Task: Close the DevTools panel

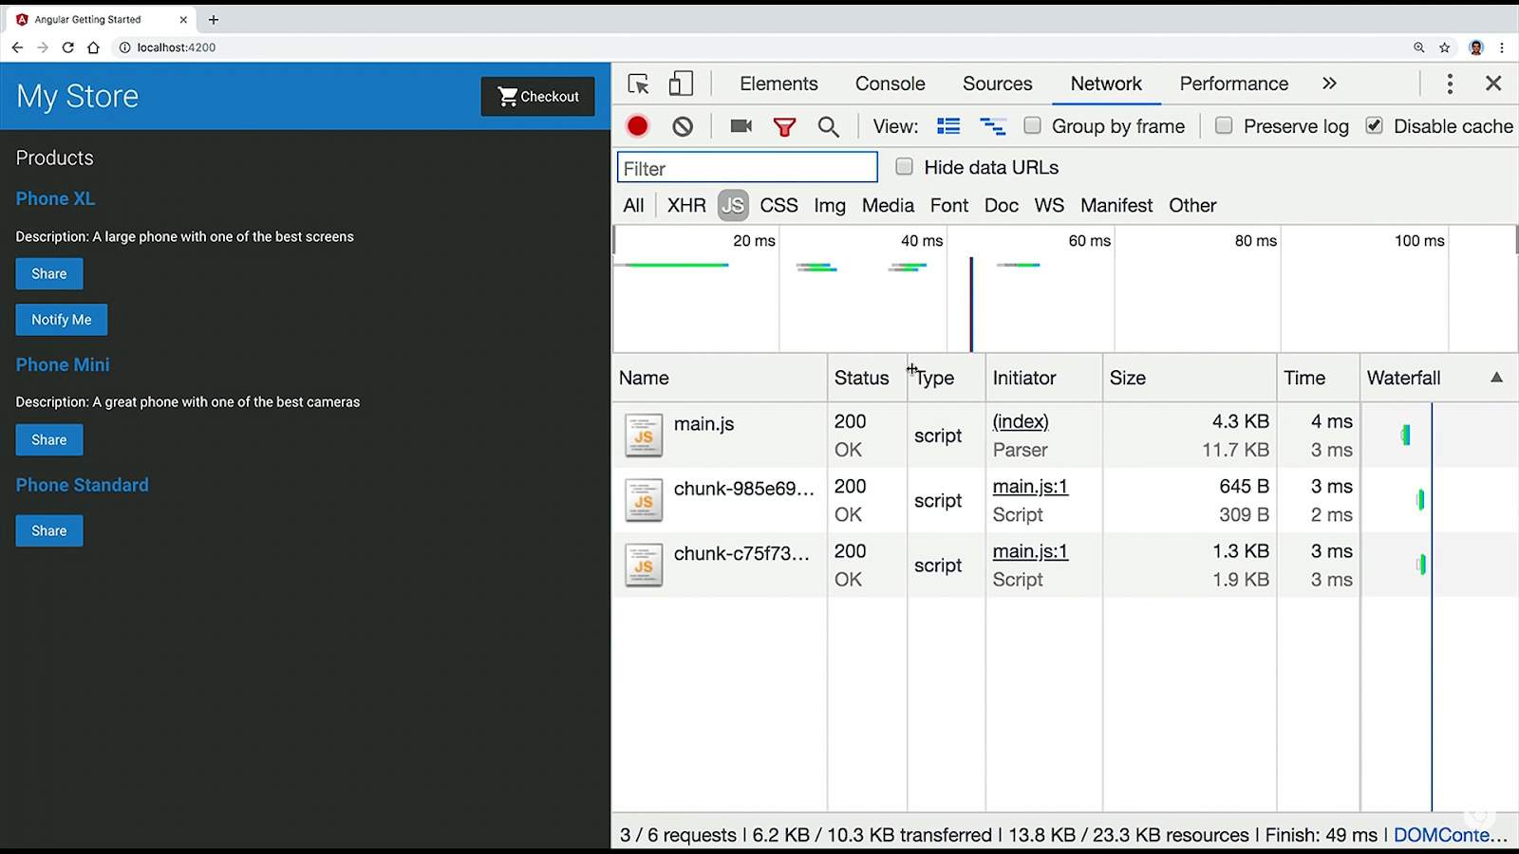Action: click(1493, 84)
